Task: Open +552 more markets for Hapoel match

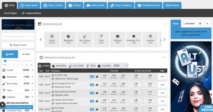Action: (x=162, y=101)
